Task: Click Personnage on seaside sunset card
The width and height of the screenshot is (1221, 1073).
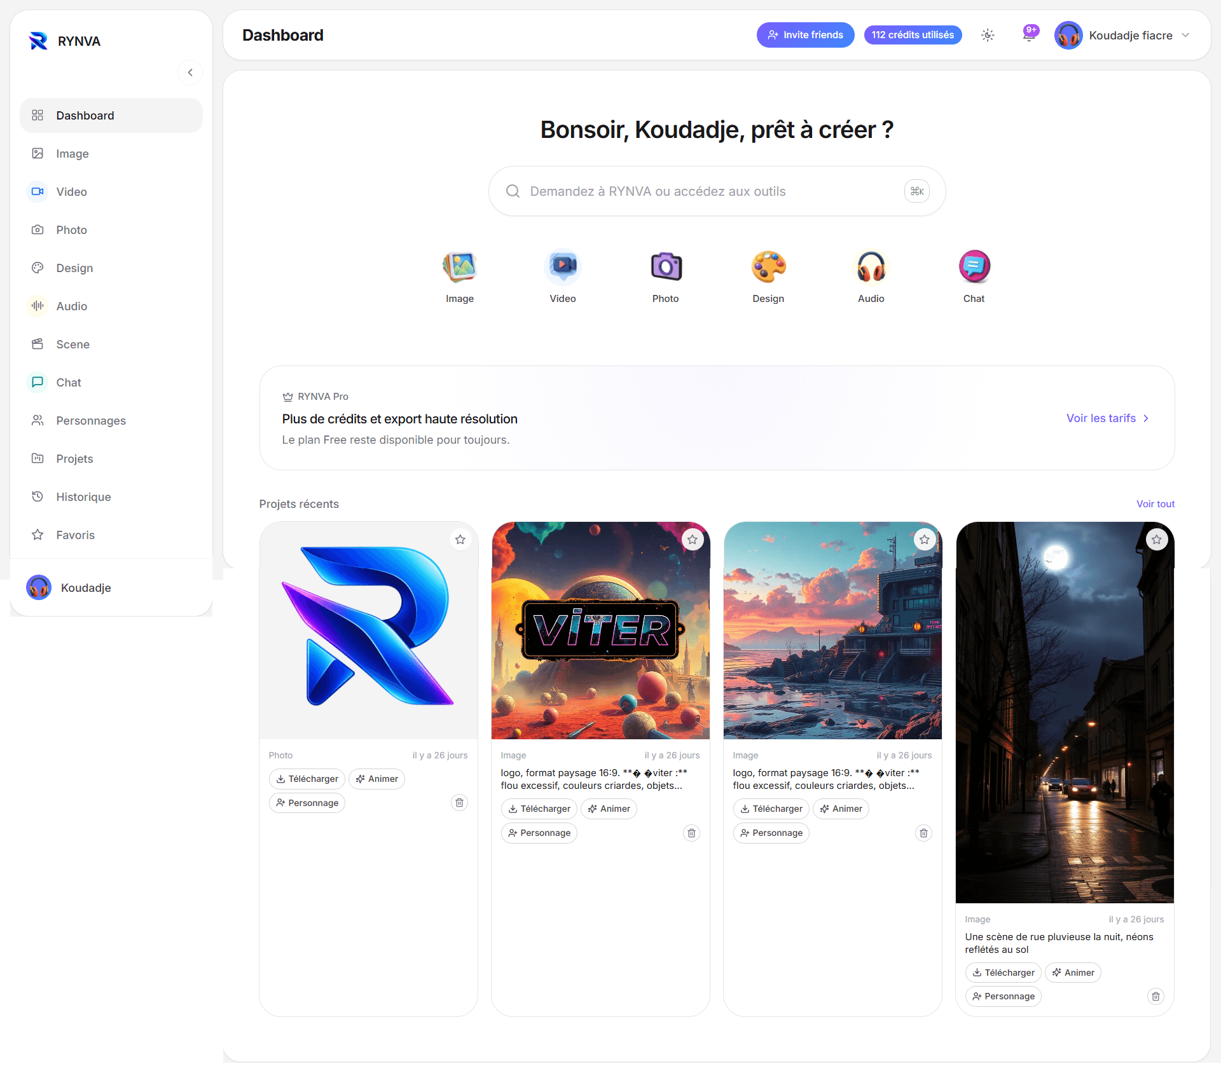Action: [x=771, y=833]
